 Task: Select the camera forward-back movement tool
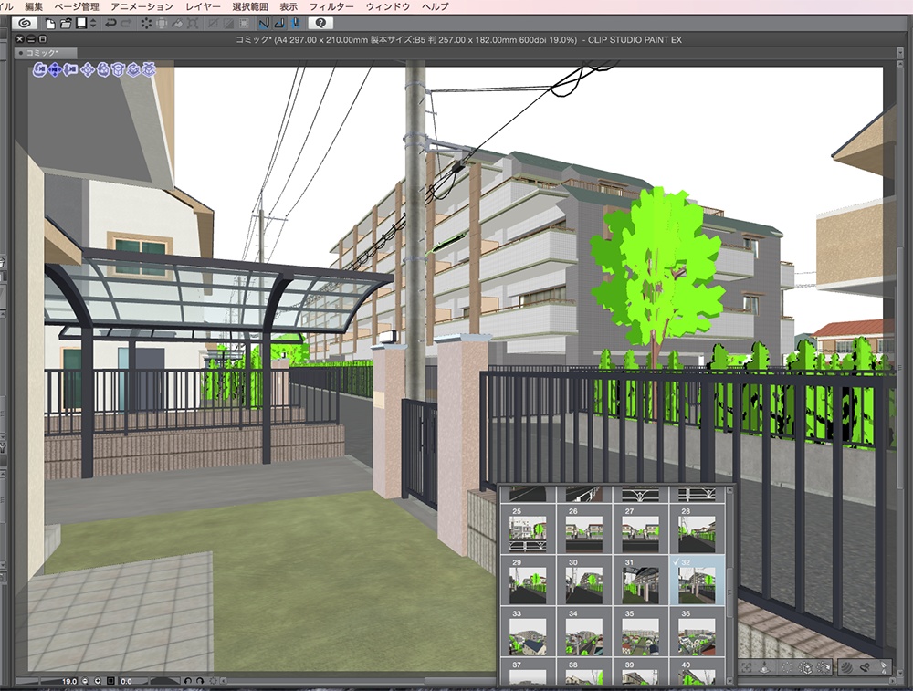pos(70,70)
